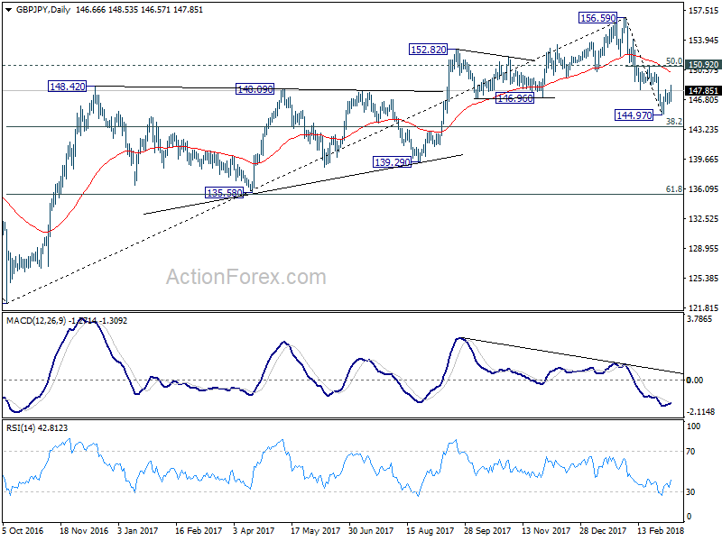Viewport: 722px width, 541px height.
Task: Click the 136.095 price axis value
Action: click(703, 188)
